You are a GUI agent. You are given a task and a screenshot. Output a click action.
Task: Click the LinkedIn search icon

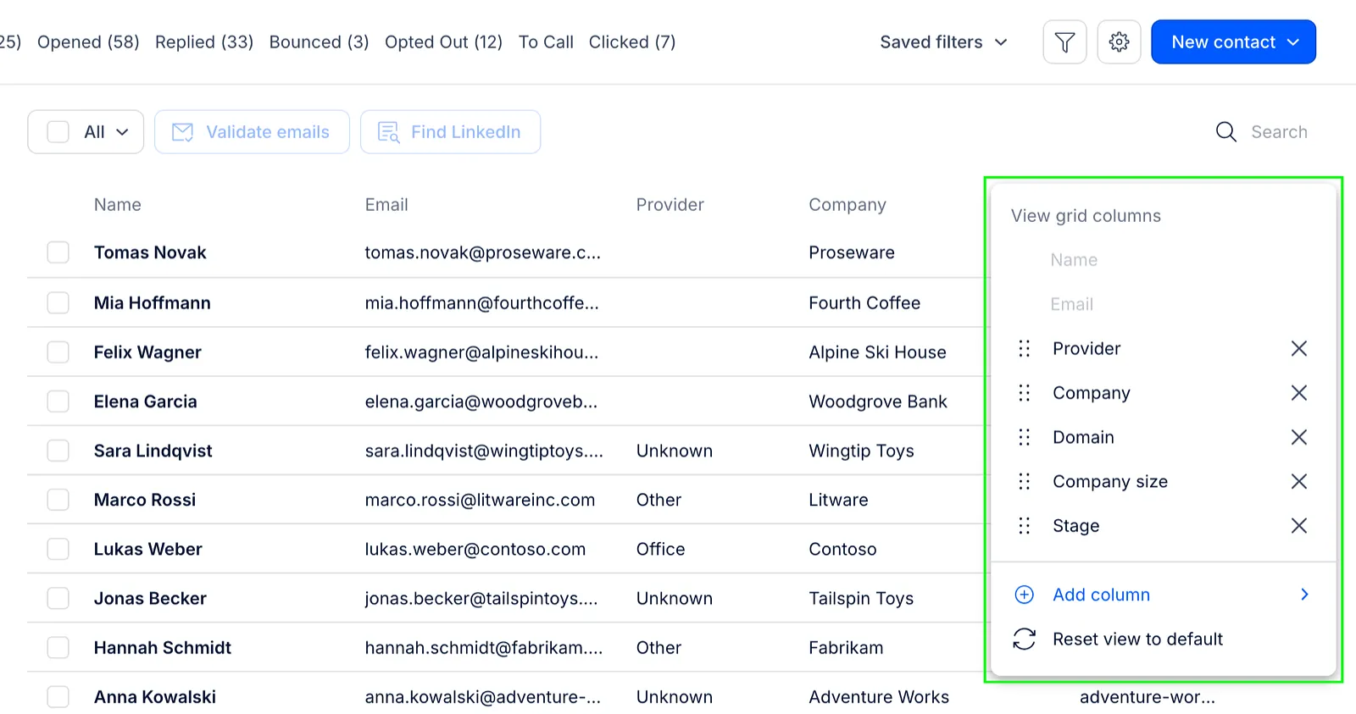(x=388, y=132)
